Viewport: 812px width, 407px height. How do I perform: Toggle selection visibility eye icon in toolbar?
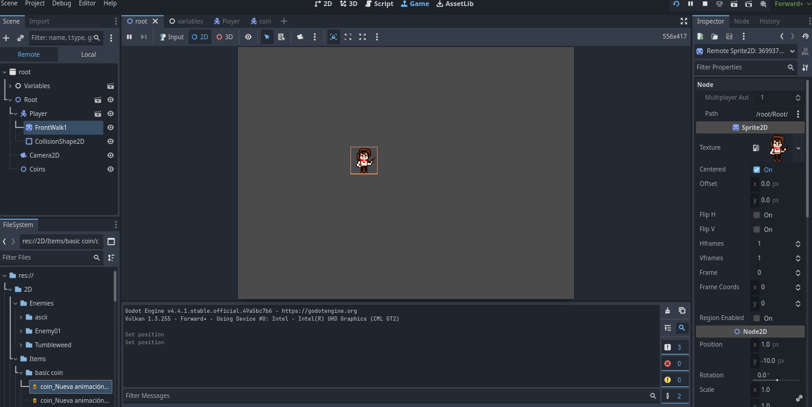click(x=248, y=37)
